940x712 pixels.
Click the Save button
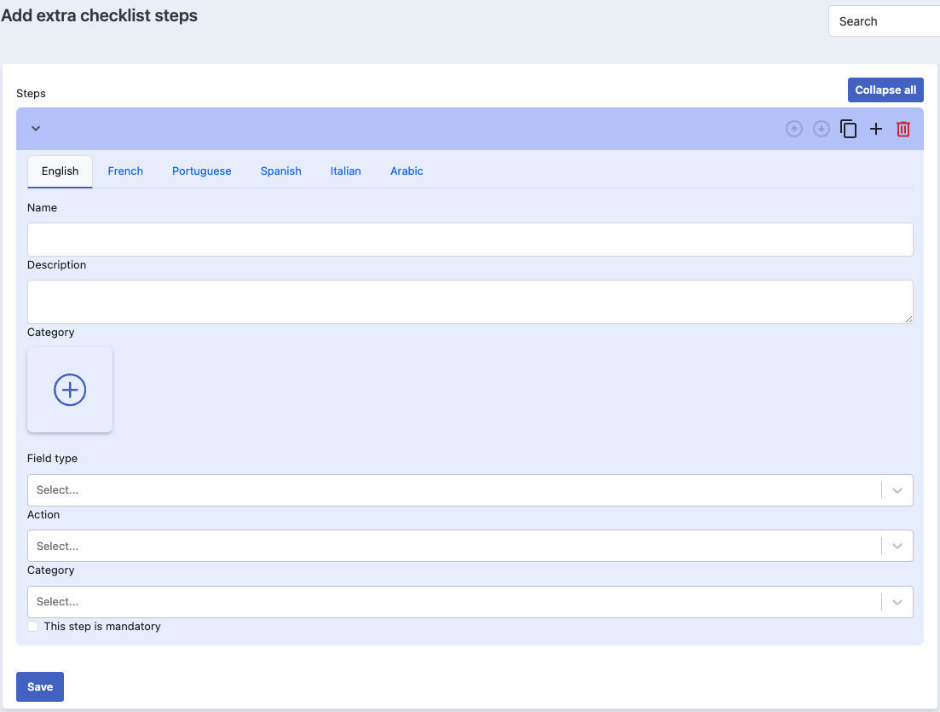(x=40, y=687)
